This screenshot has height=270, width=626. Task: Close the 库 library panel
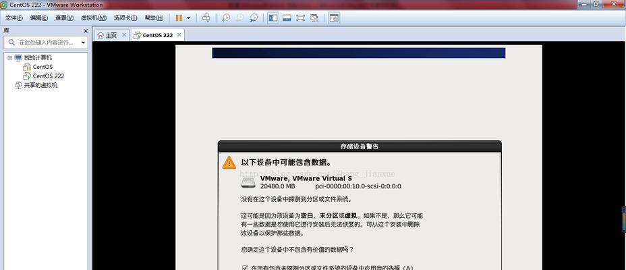86,31
